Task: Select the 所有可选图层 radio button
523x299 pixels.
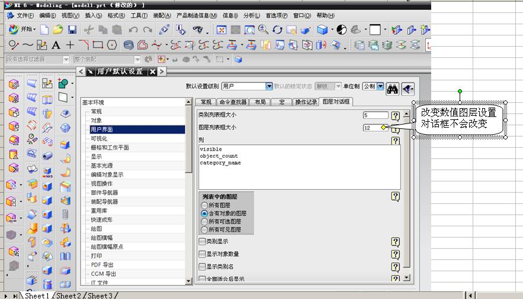Action: (204, 222)
